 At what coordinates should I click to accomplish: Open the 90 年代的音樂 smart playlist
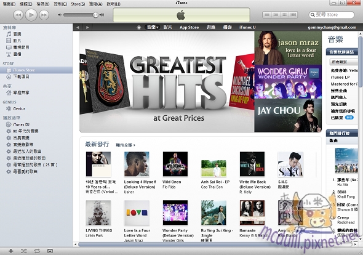(x=25, y=131)
